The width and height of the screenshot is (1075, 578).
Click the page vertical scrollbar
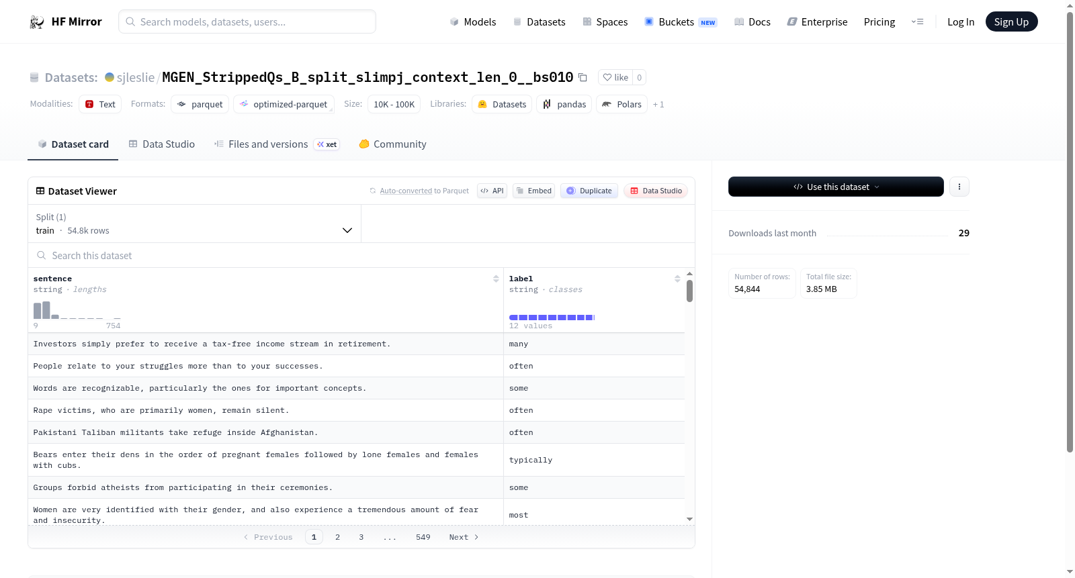(1070, 232)
